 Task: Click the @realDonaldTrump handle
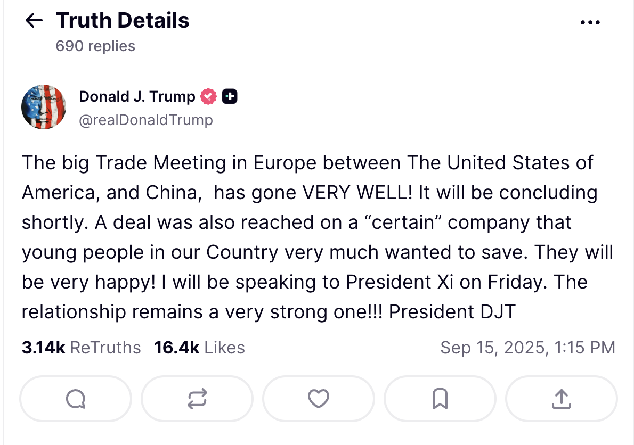(145, 120)
